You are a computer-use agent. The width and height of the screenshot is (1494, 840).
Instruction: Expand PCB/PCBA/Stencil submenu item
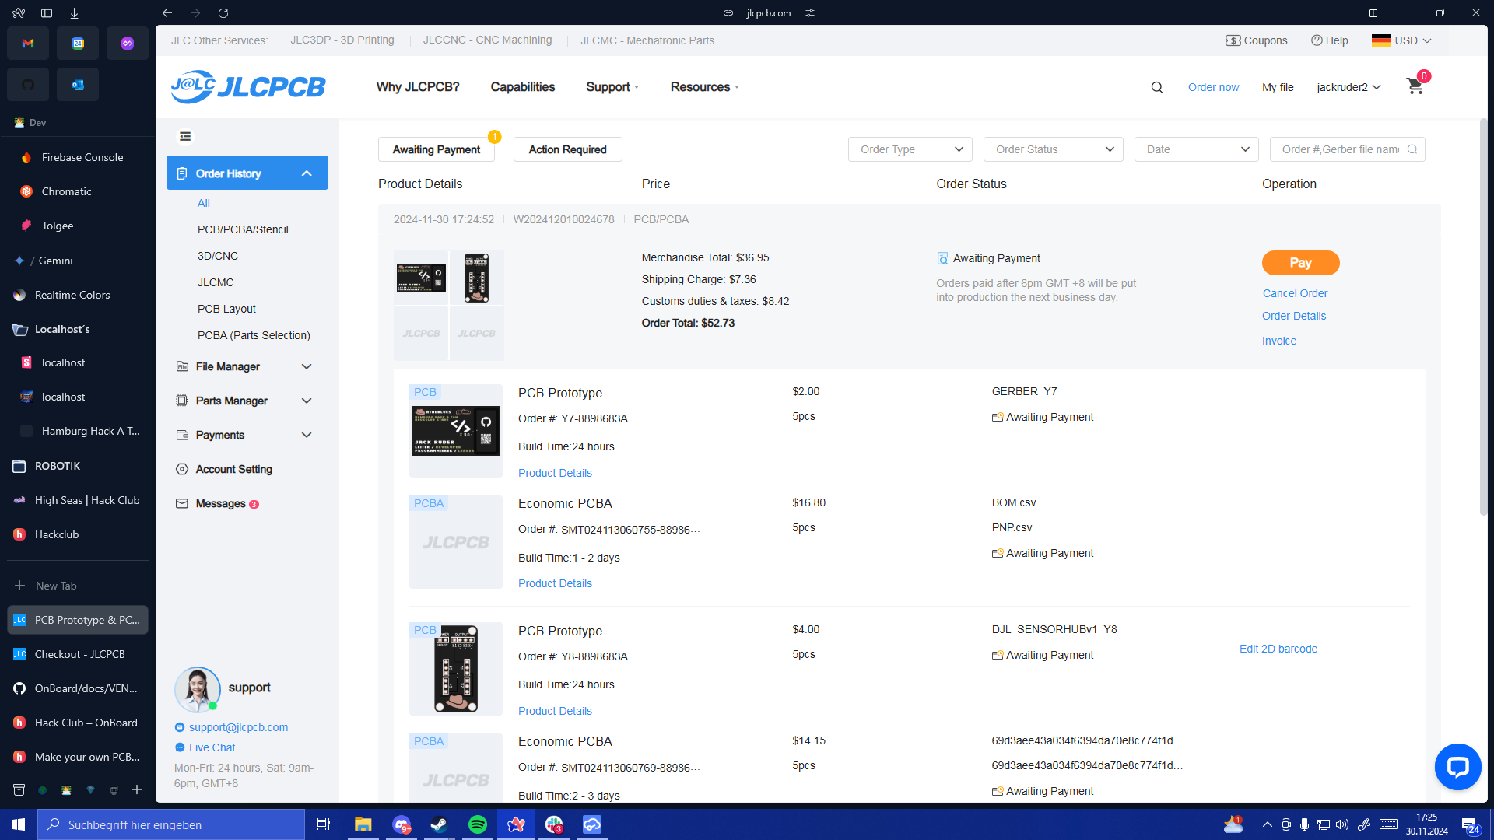coord(242,229)
